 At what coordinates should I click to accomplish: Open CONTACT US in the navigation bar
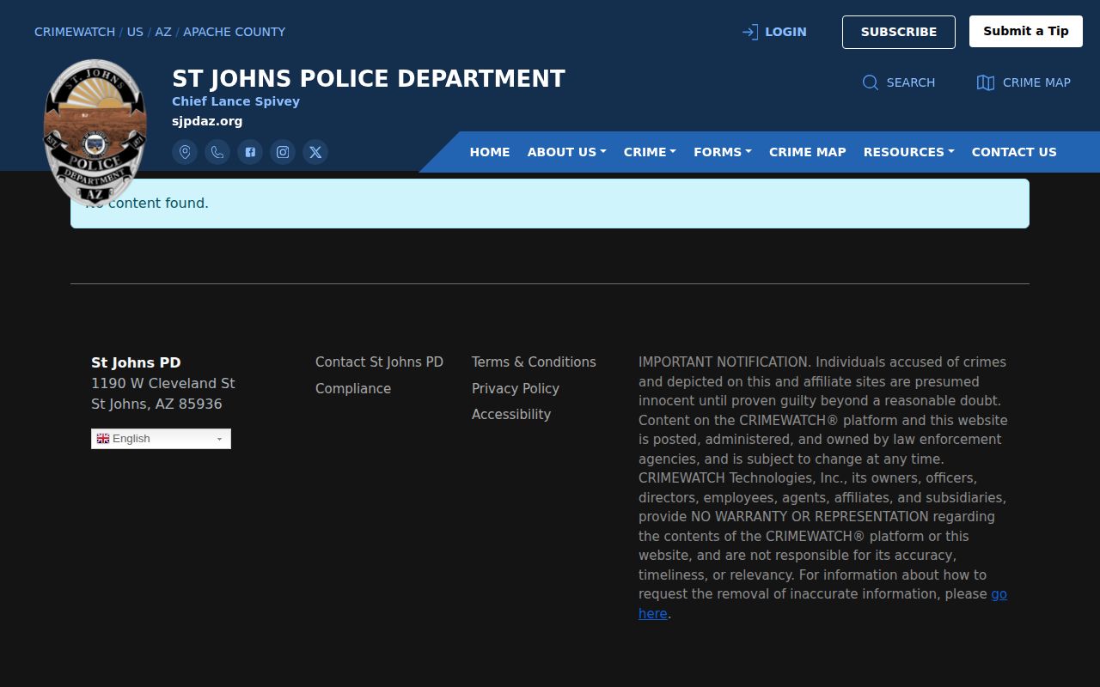pos(1014,152)
